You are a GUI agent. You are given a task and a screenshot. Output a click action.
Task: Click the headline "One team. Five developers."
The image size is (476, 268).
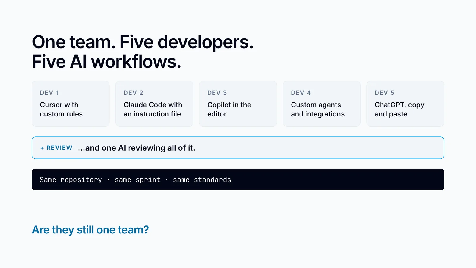(143, 42)
